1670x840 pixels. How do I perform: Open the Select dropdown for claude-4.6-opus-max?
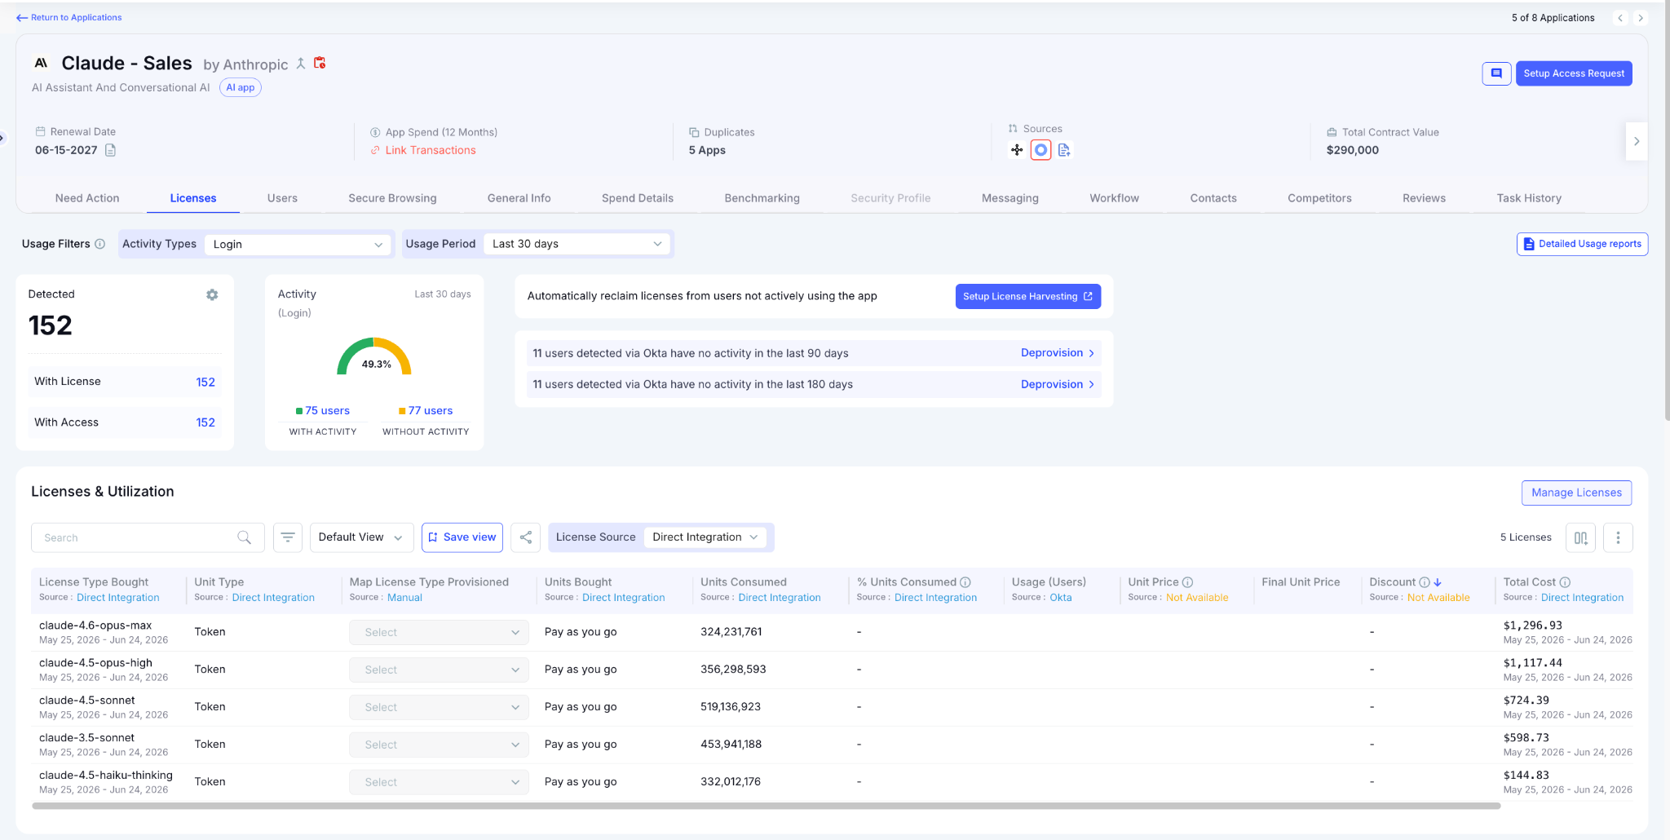click(439, 632)
